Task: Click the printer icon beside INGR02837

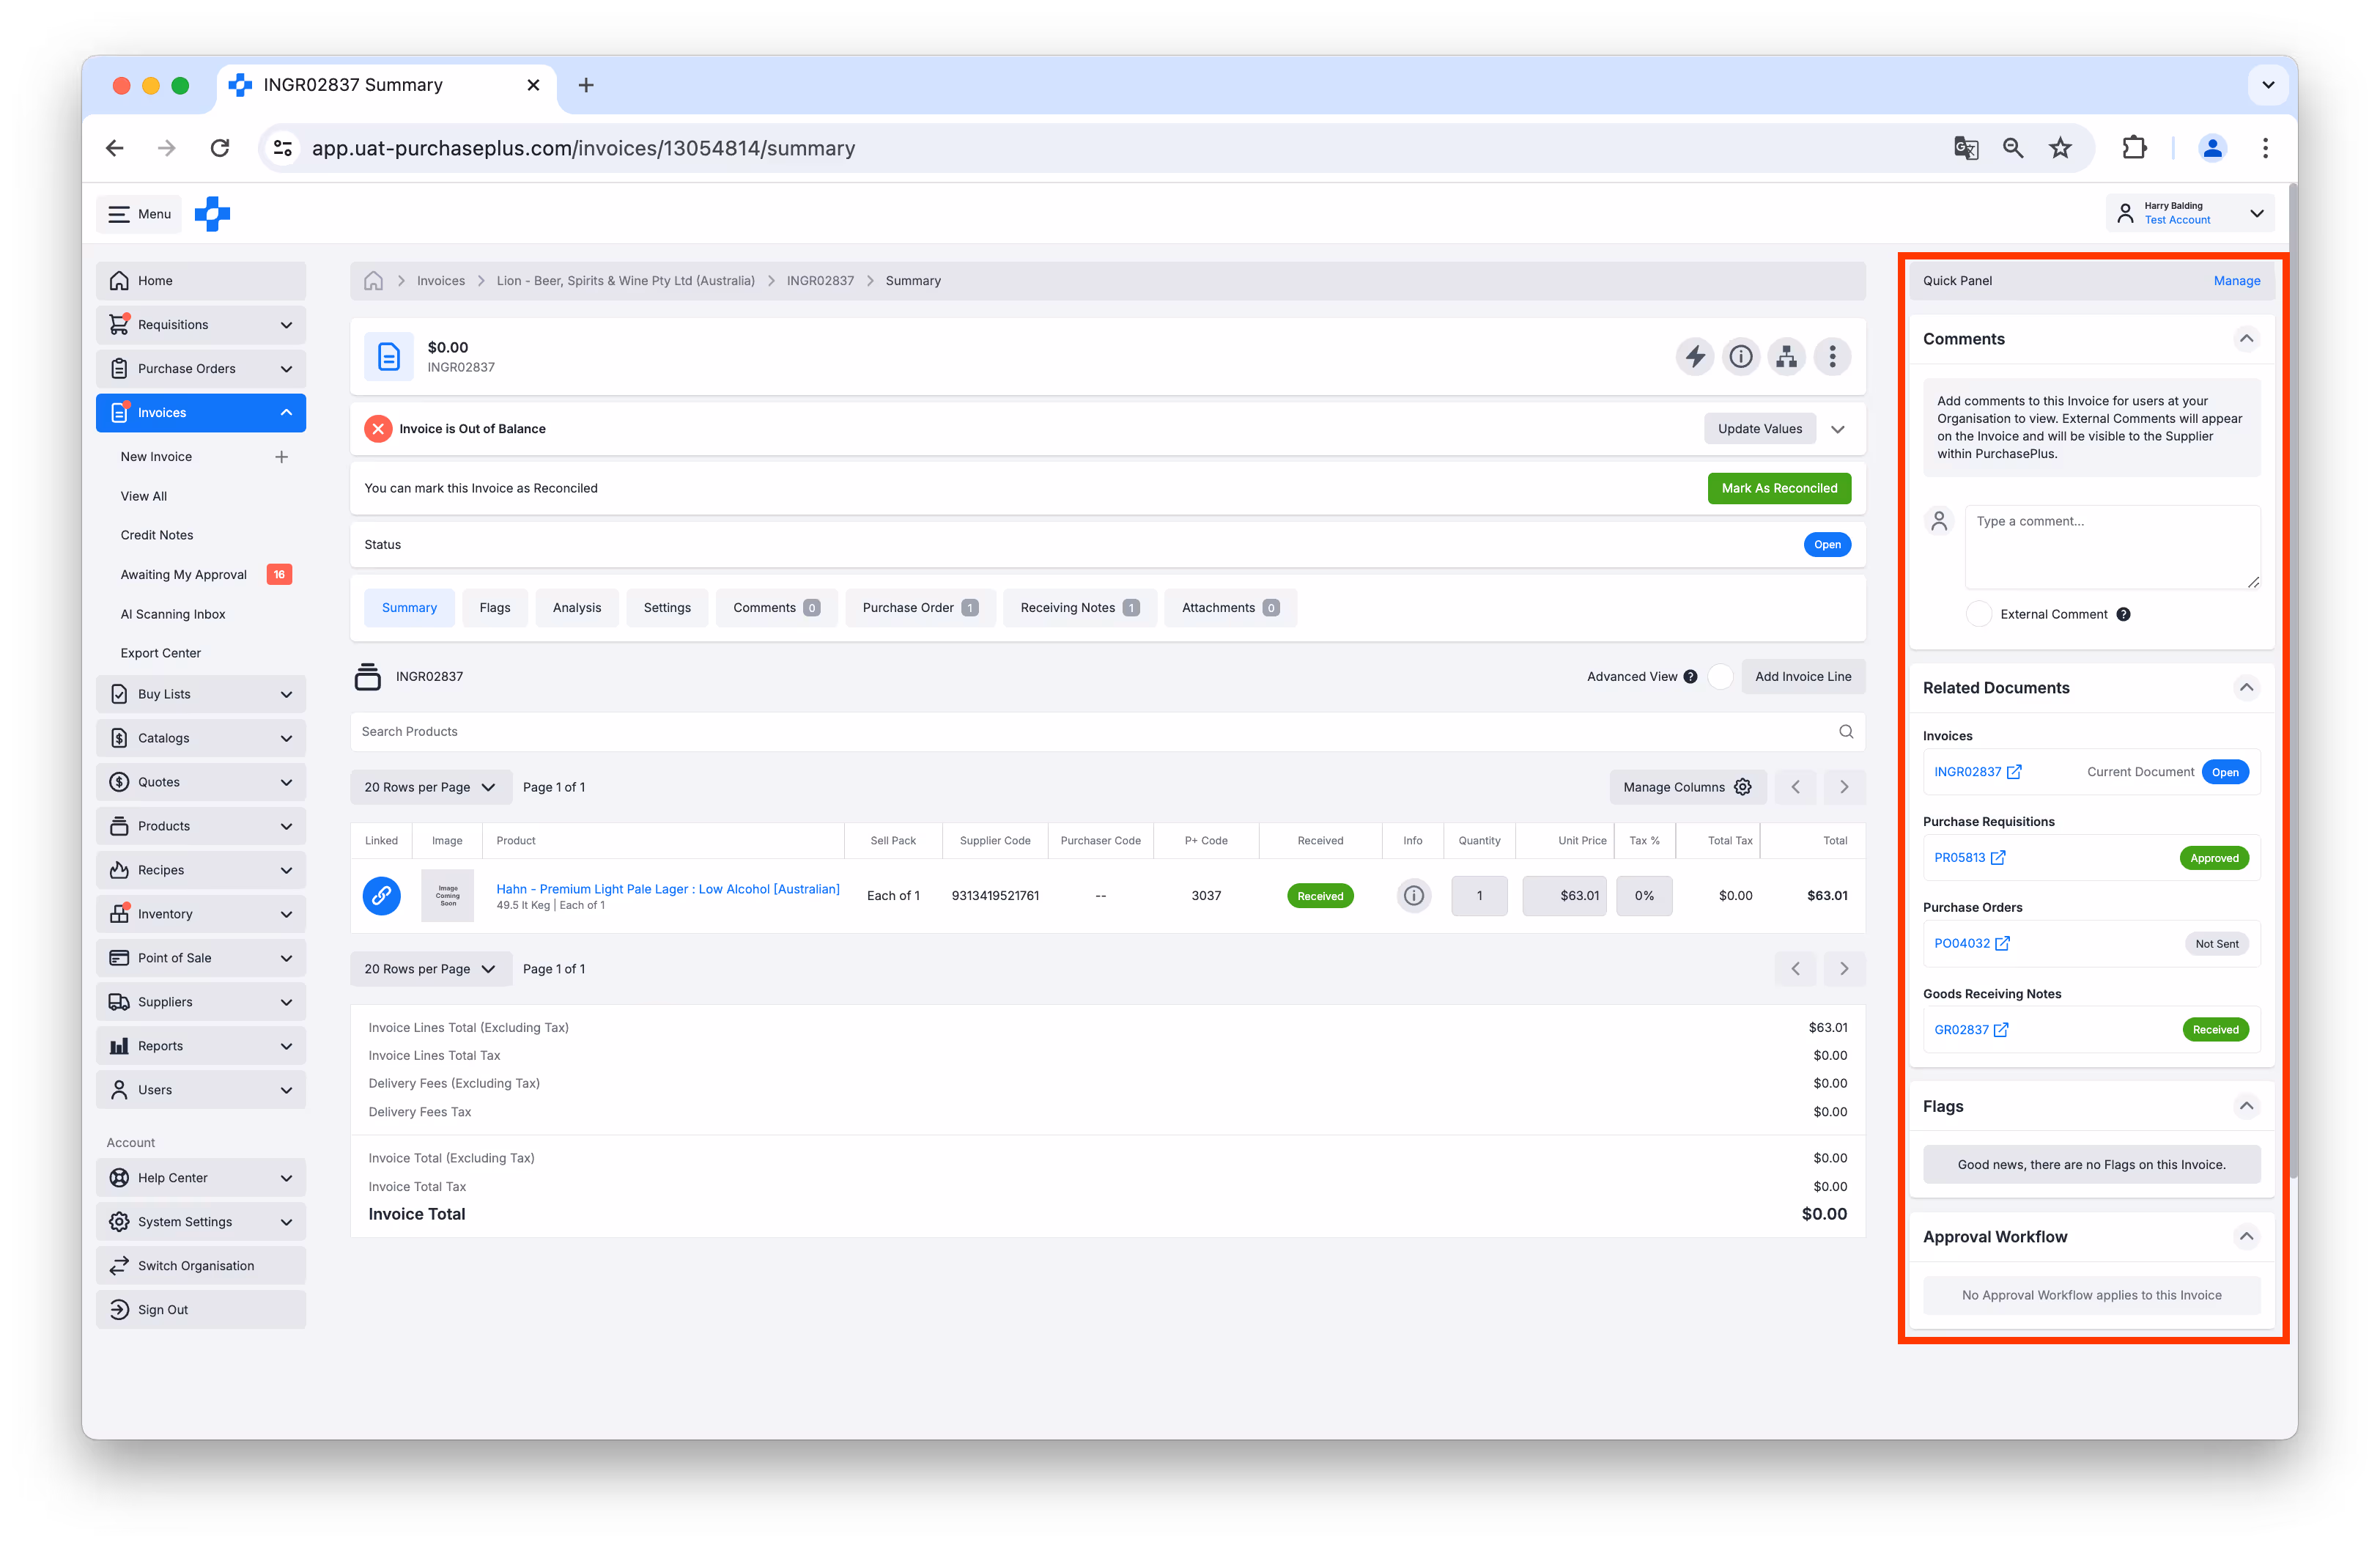Action: 368,676
